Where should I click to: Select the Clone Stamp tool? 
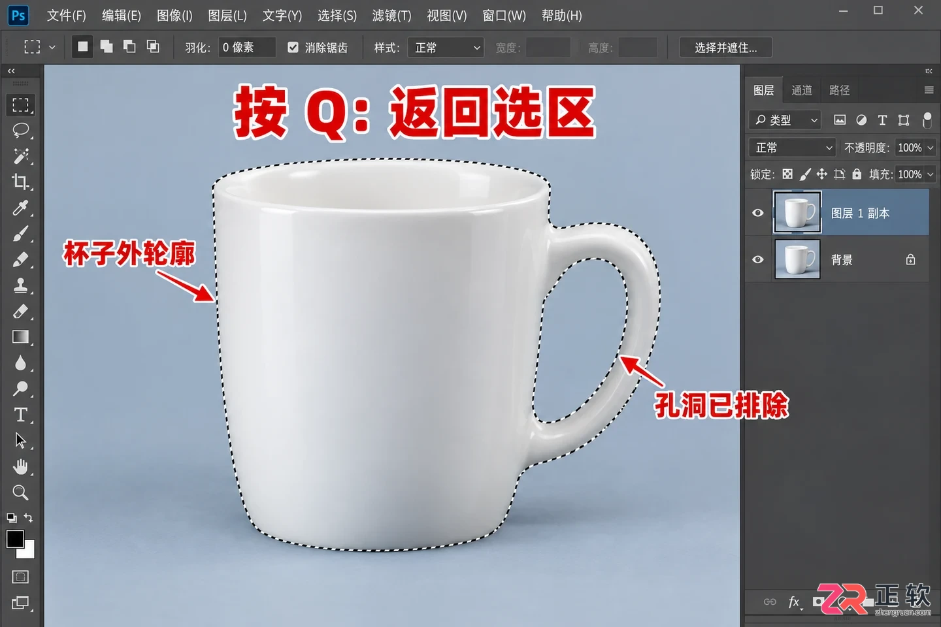coord(21,285)
